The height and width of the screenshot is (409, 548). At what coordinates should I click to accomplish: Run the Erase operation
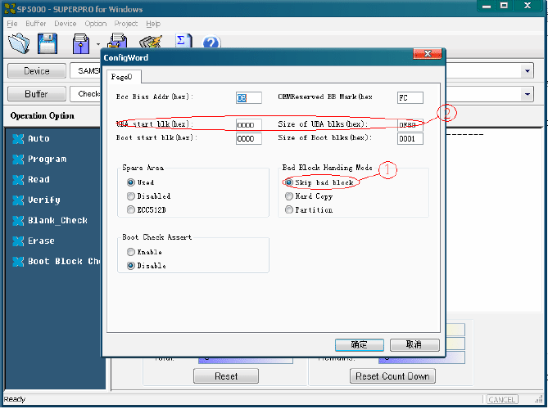(x=34, y=241)
